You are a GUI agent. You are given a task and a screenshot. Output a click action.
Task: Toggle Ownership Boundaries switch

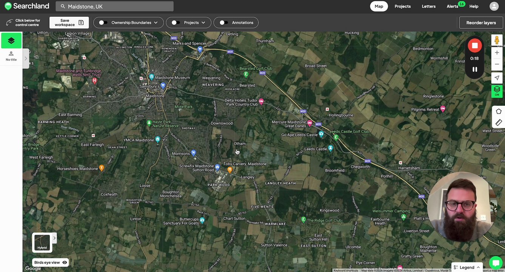click(x=103, y=23)
